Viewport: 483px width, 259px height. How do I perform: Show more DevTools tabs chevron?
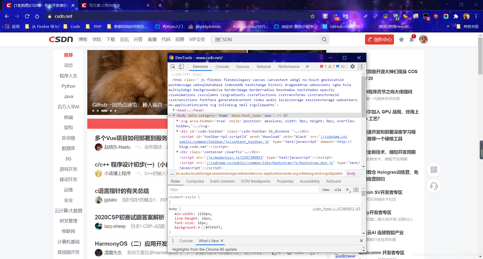[307, 66]
